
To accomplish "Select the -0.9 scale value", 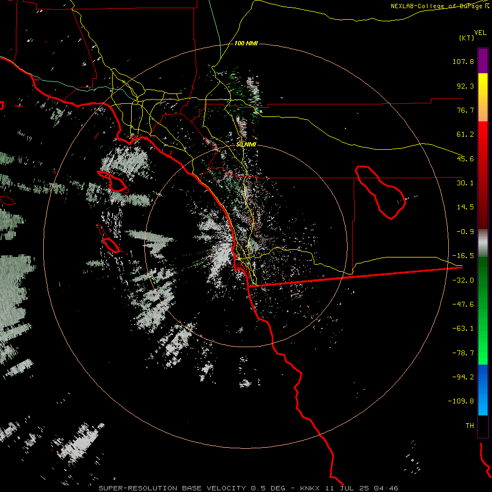I will coord(465,232).
